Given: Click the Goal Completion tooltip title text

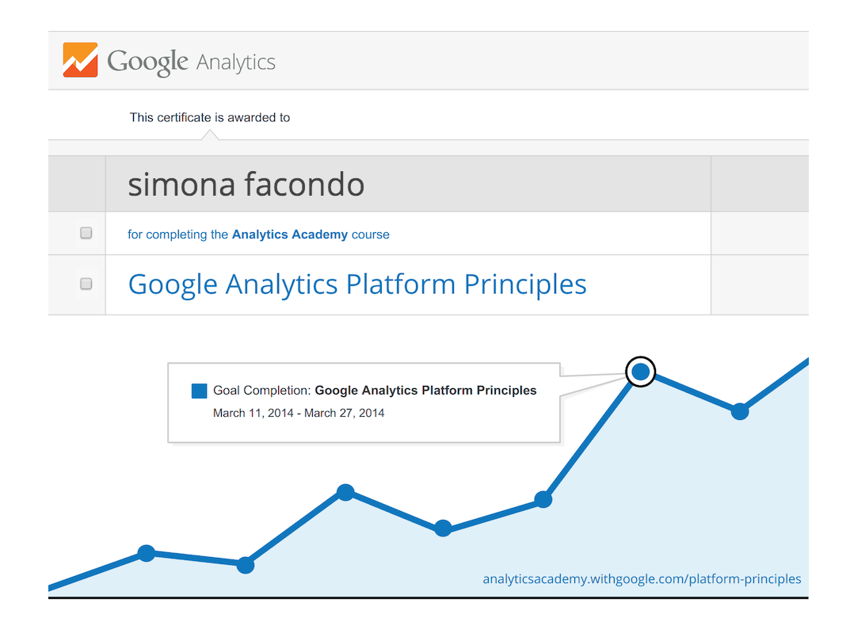Looking at the screenshot, I should point(375,391).
